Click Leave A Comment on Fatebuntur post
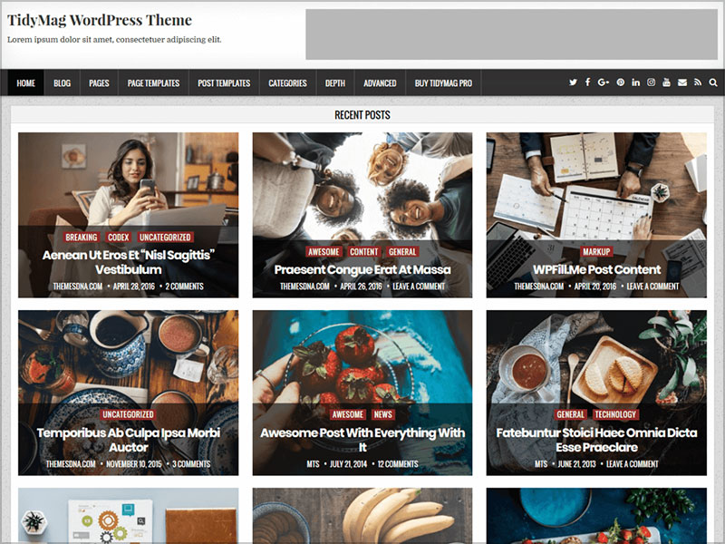Screen dimensions: 725x544 632,463
